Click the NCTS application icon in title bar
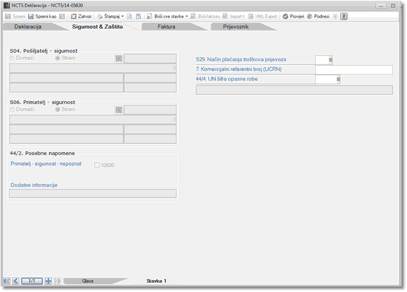Image resolution: width=407 pixels, height=292 pixels. click(x=7, y=6)
